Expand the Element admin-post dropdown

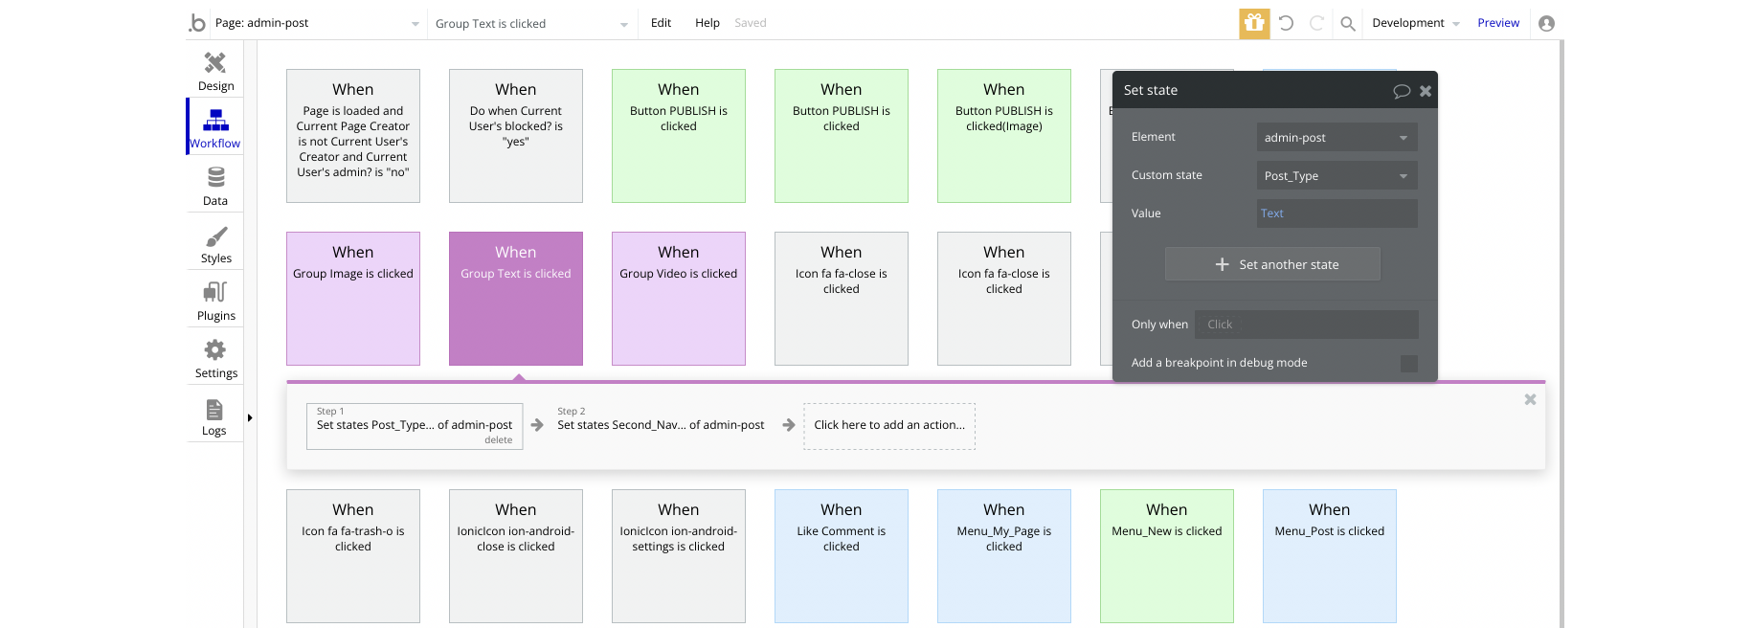(x=1336, y=138)
